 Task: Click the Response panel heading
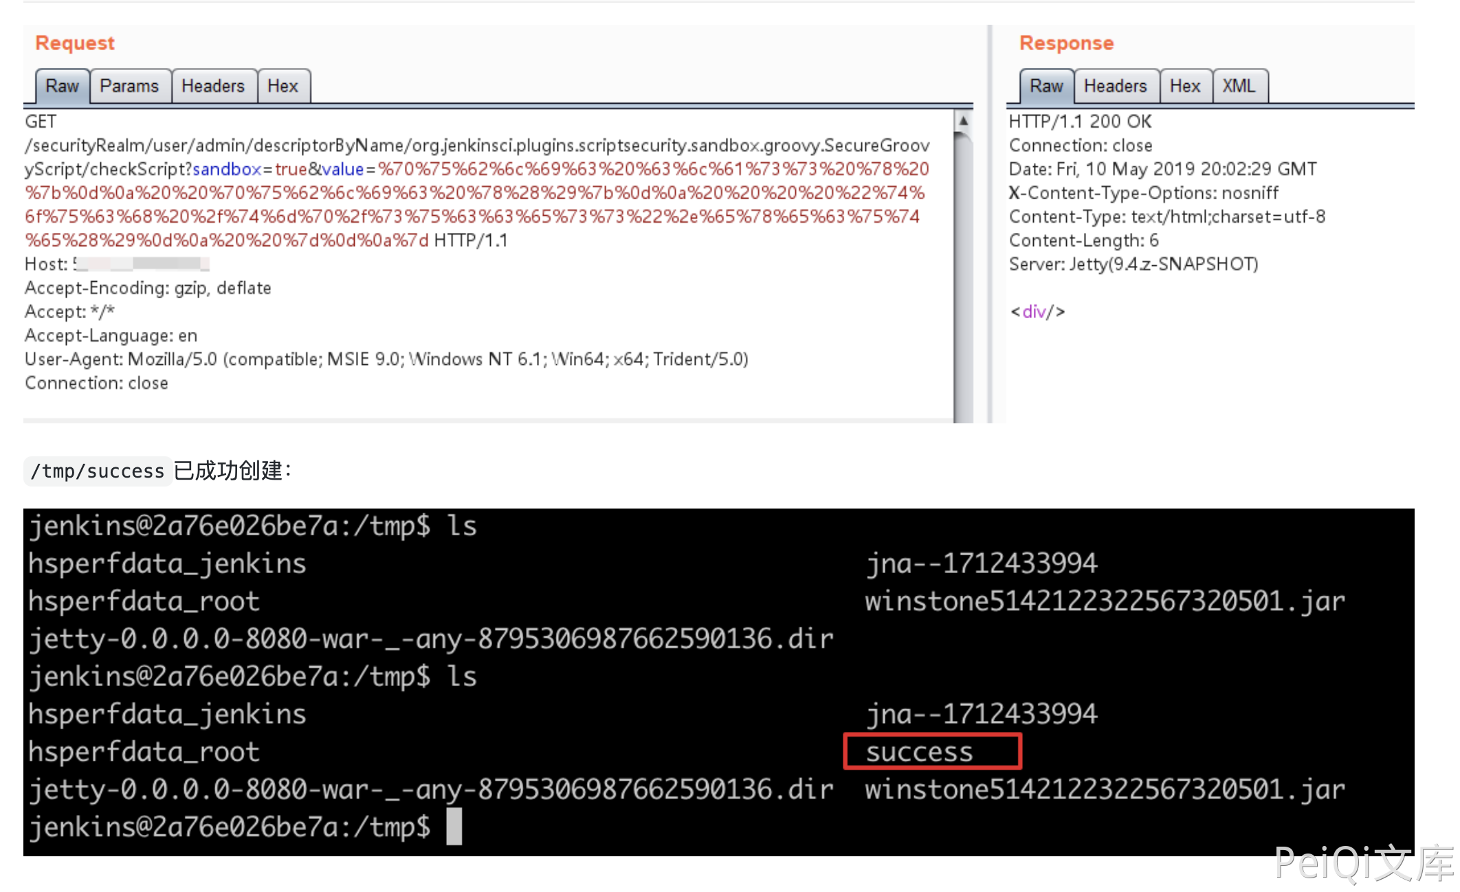pyautogui.click(x=1065, y=43)
